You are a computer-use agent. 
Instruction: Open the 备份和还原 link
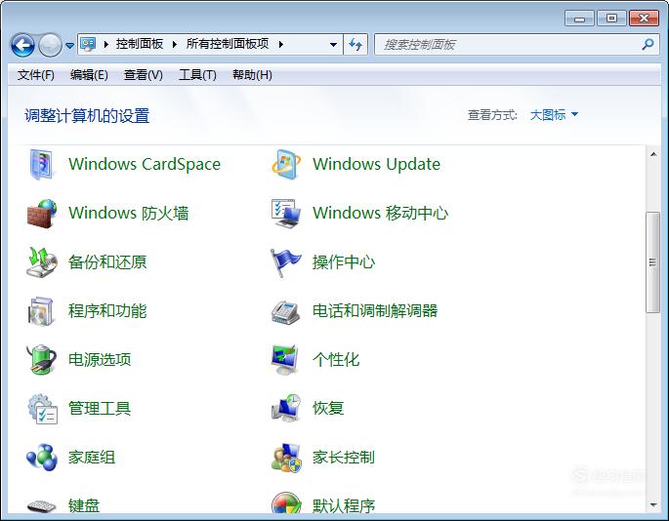[107, 262]
